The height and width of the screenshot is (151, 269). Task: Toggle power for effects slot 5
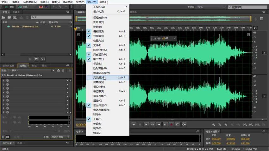point(8,96)
